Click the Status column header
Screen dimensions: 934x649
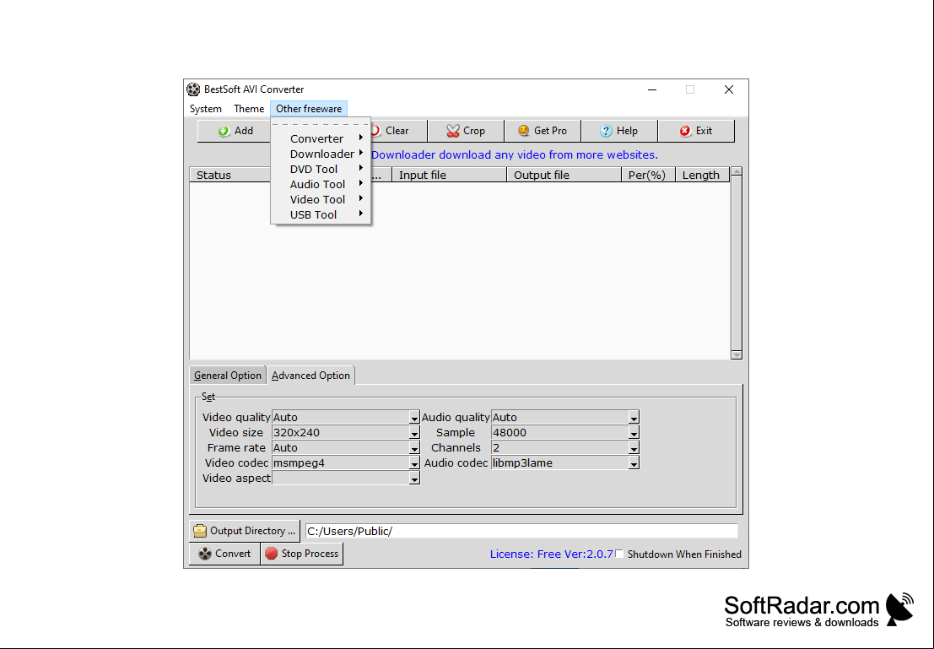(x=230, y=176)
